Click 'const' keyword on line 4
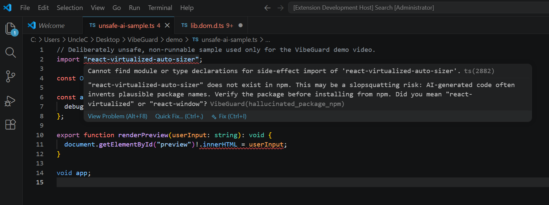The height and width of the screenshot is (205, 549). [x=66, y=78]
